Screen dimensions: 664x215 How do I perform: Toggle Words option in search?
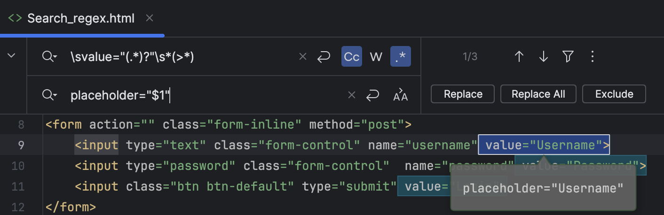tap(376, 57)
